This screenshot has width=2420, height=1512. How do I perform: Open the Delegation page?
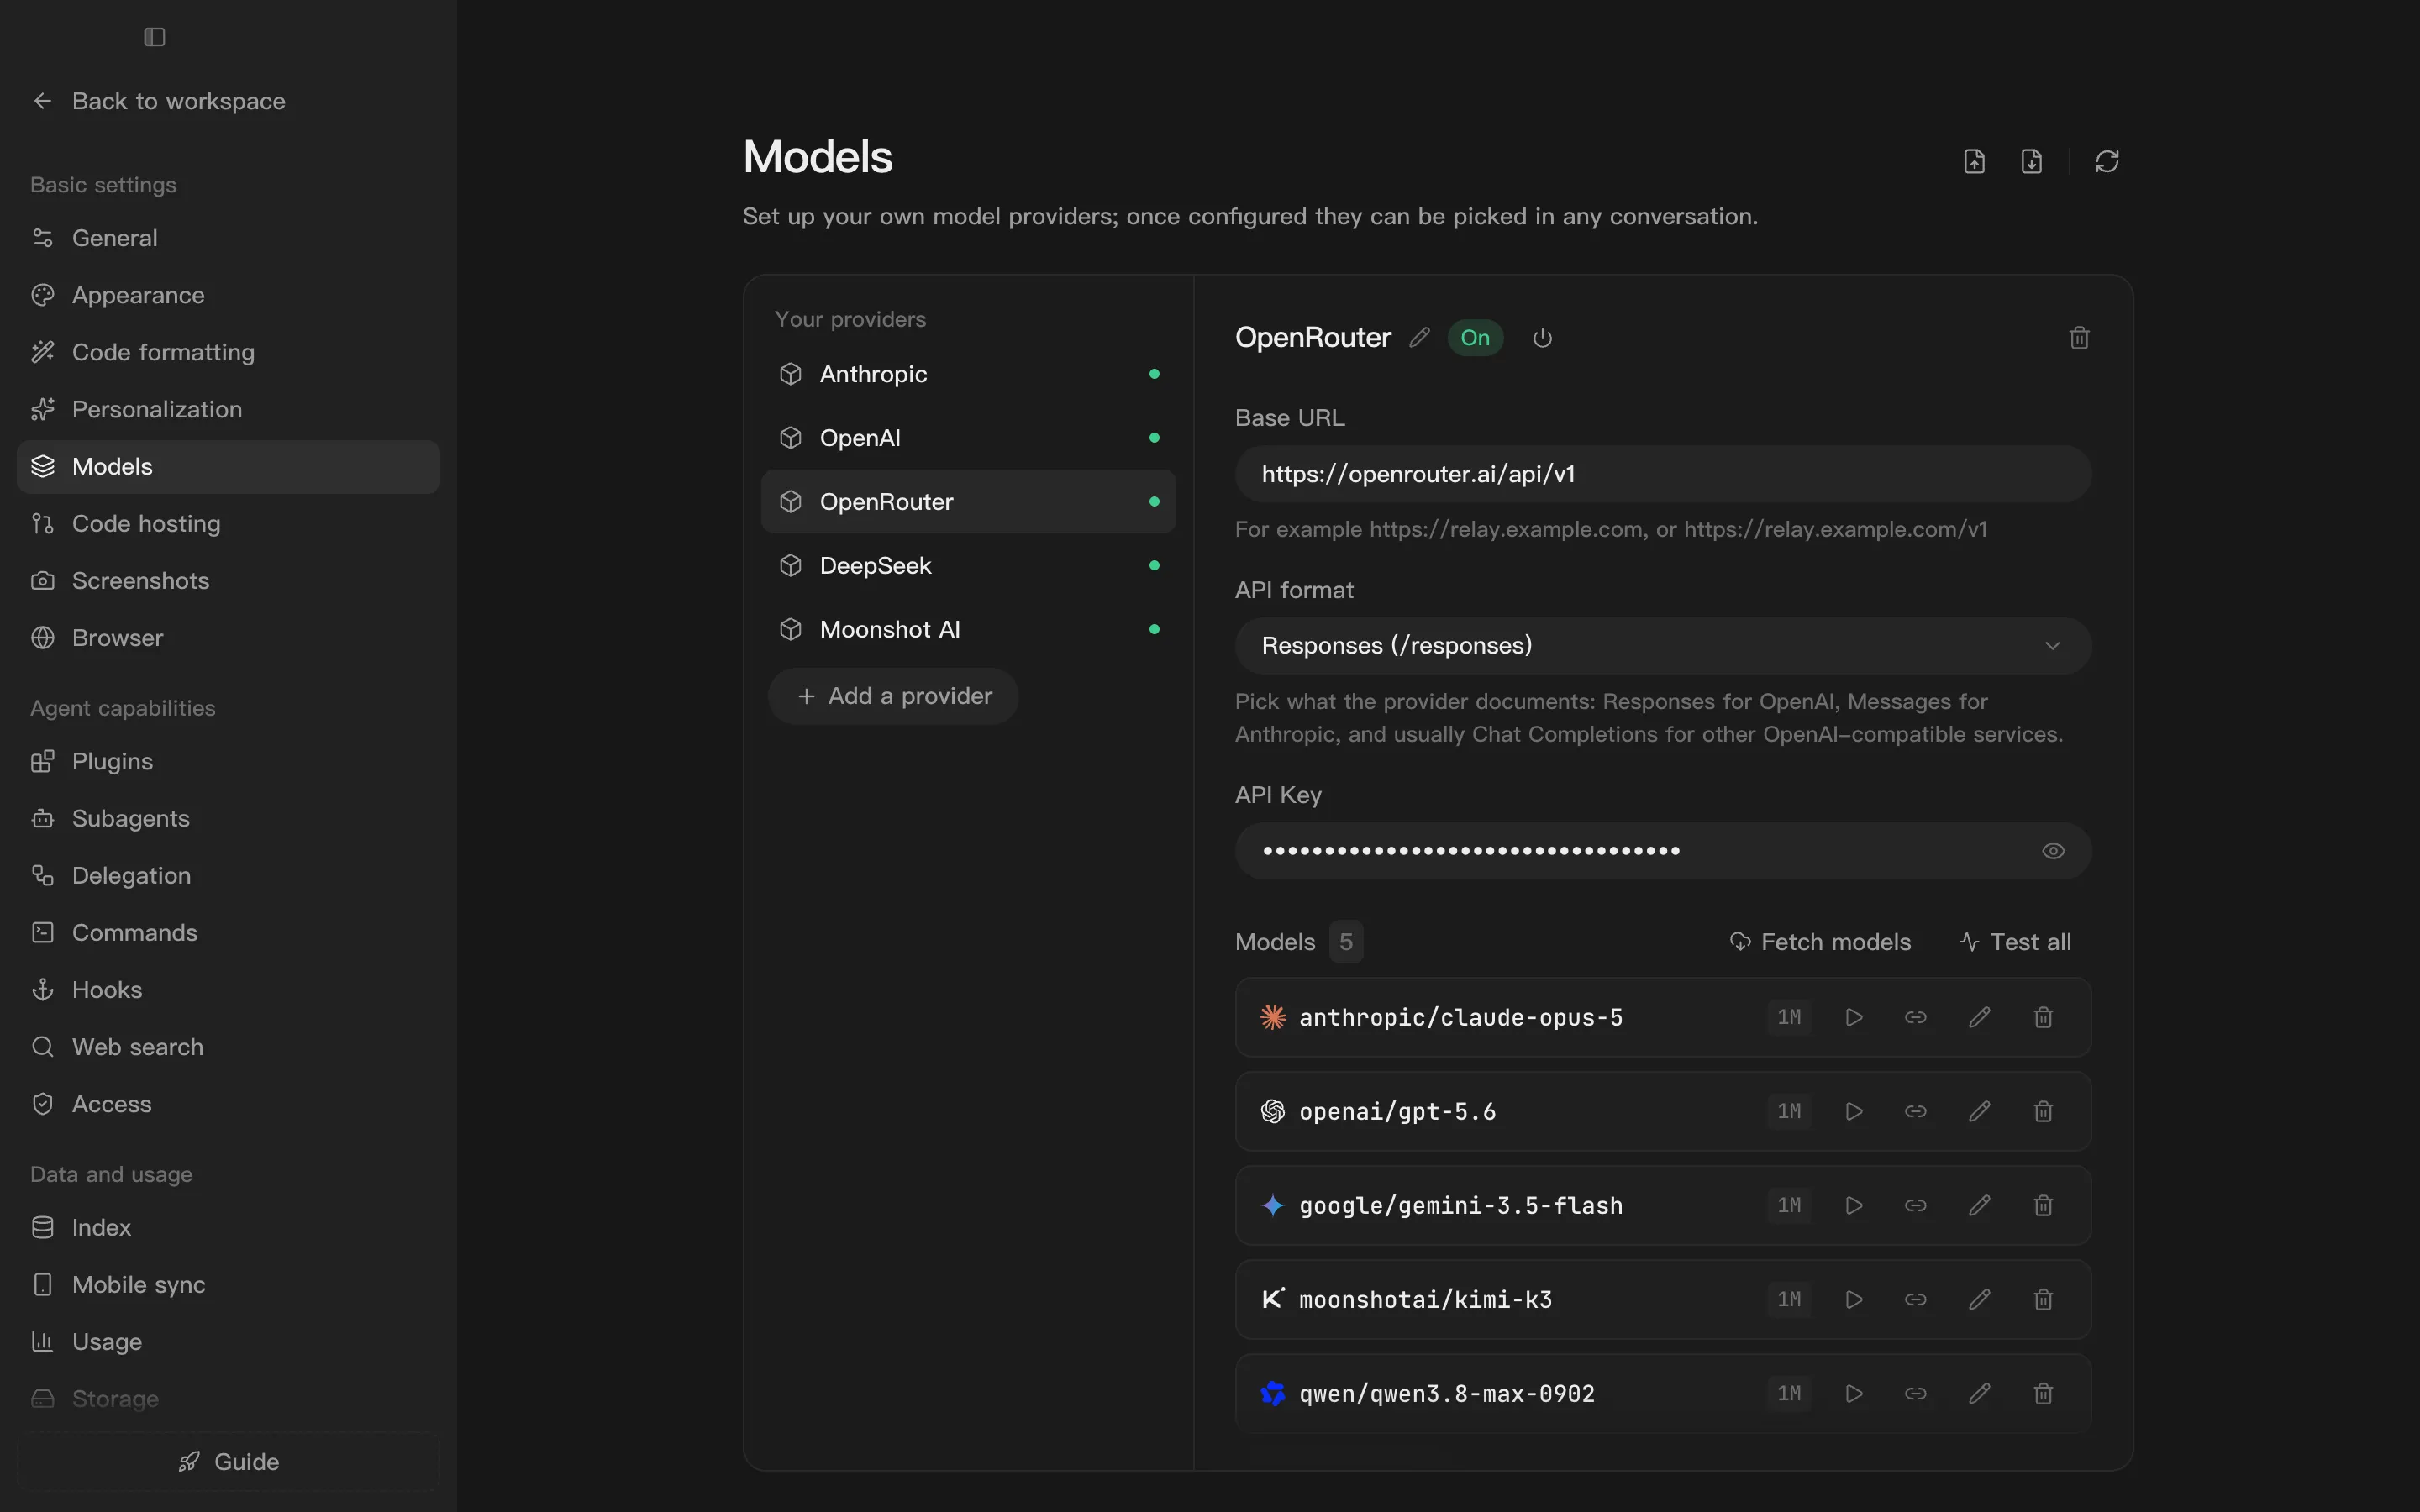coord(228,875)
